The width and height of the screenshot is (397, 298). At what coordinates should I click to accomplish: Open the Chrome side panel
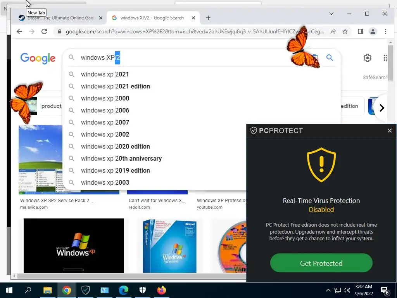pos(360,32)
